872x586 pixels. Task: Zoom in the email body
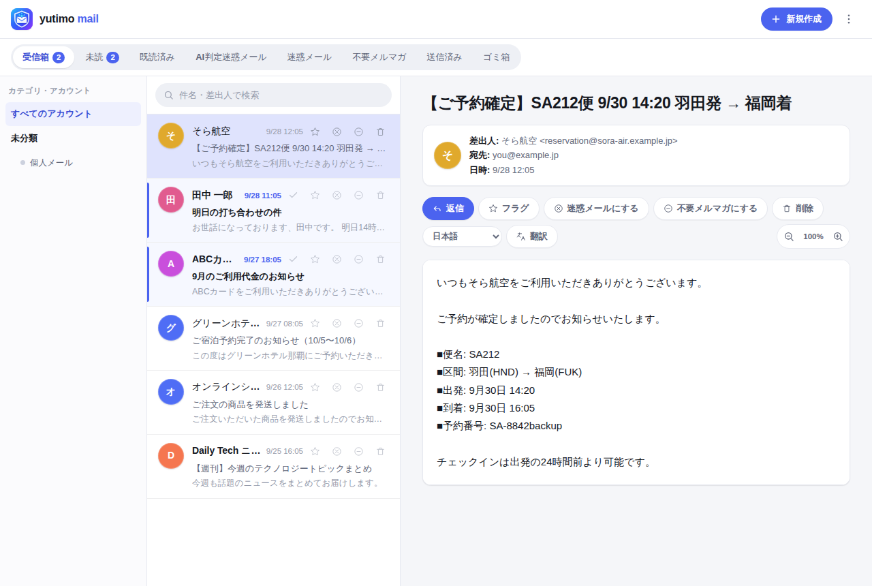tap(838, 236)
